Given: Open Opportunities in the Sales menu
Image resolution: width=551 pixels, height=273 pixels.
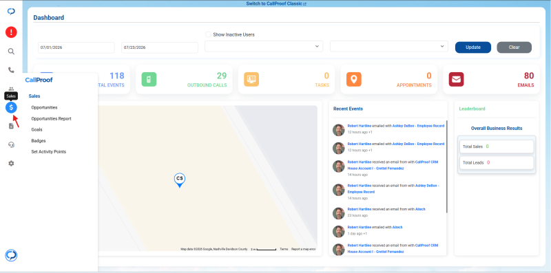Looking at the screenshot, I should [x=44, y=107].
